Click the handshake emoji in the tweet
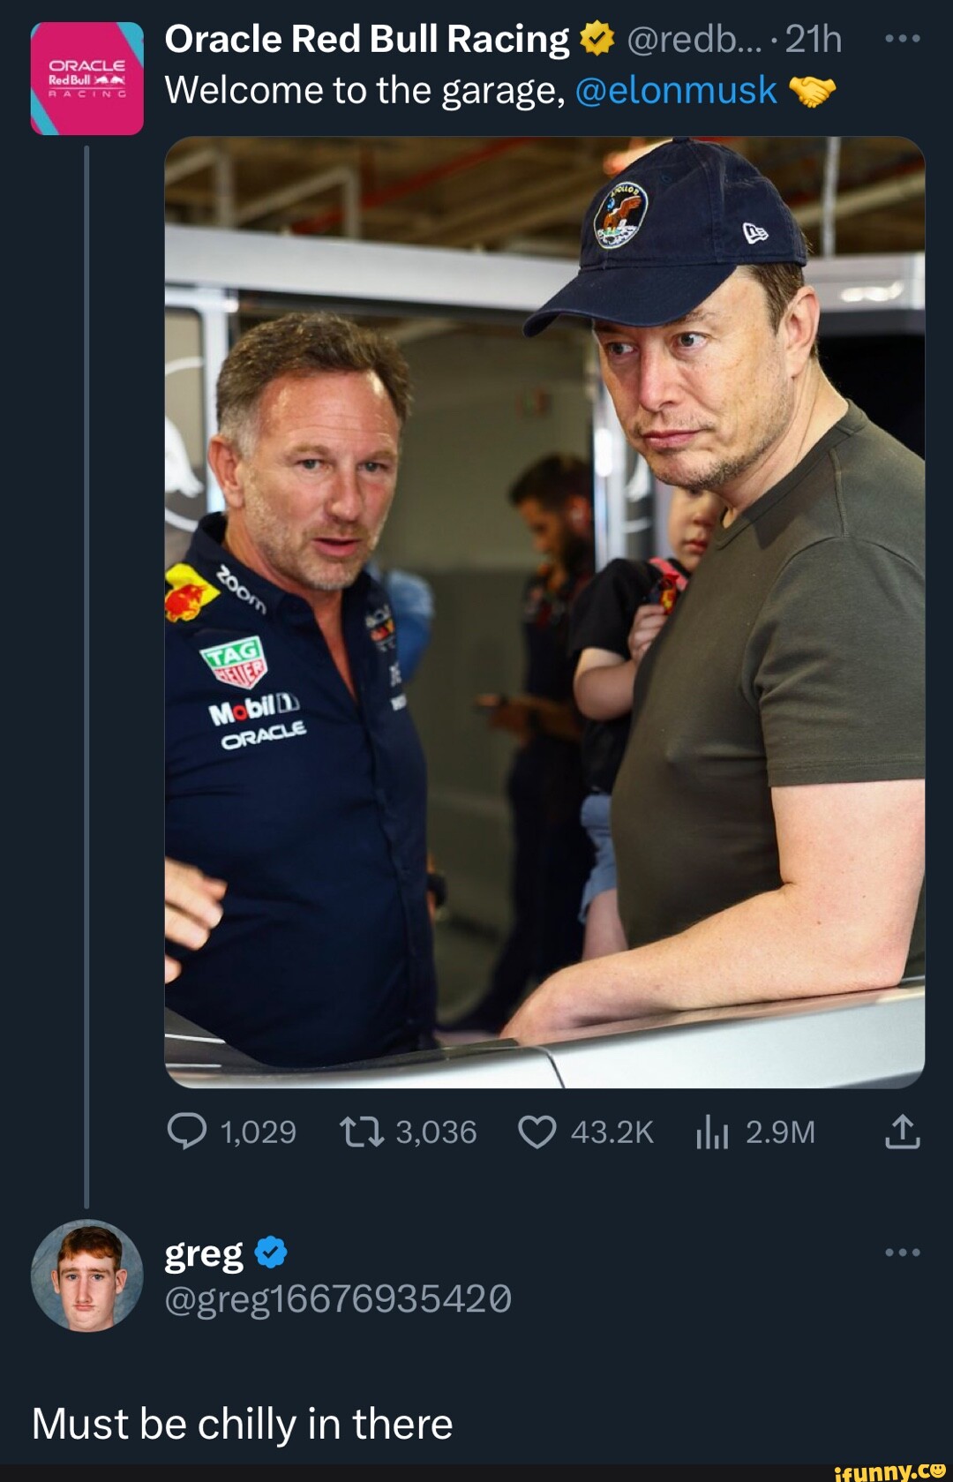Image resolution: width=953 pixels, height=1482 pixels. pyautogui.click(x=816, y=89)
